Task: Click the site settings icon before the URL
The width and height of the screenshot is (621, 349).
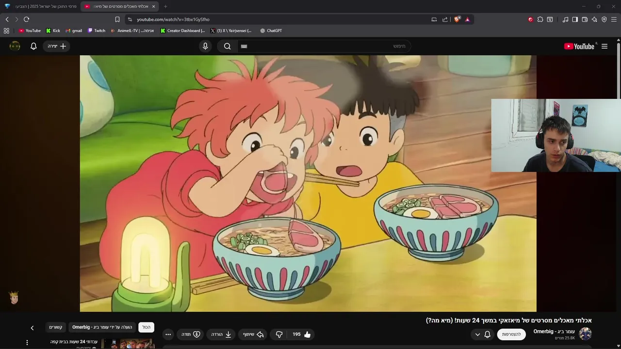Action: [x=130, y=19]
